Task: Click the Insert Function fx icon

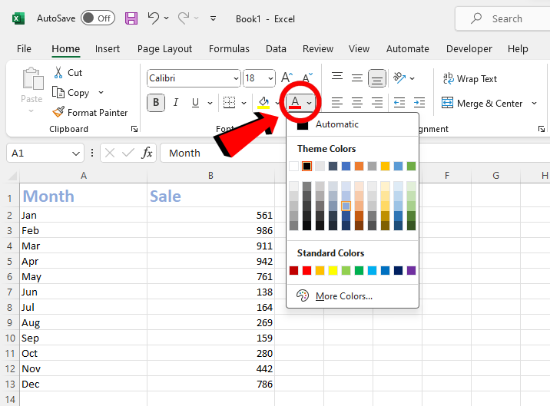Action: pyautogui.click(x=147, y=153)
